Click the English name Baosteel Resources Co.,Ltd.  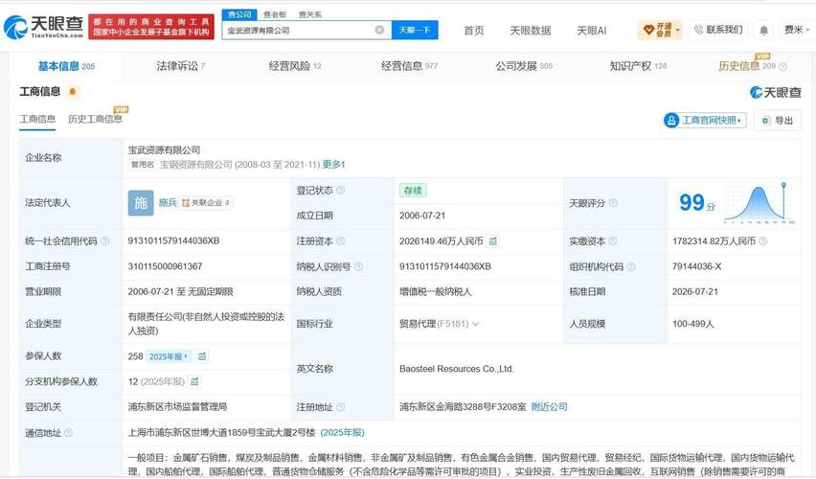pyautogui.click(x=457, y=369)
